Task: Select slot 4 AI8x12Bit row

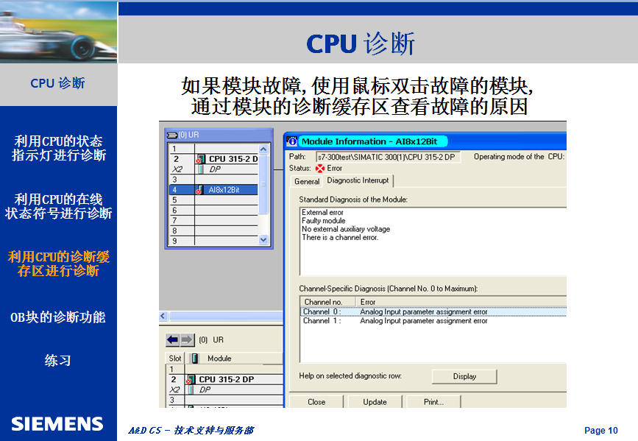Action: click(213, 190)
